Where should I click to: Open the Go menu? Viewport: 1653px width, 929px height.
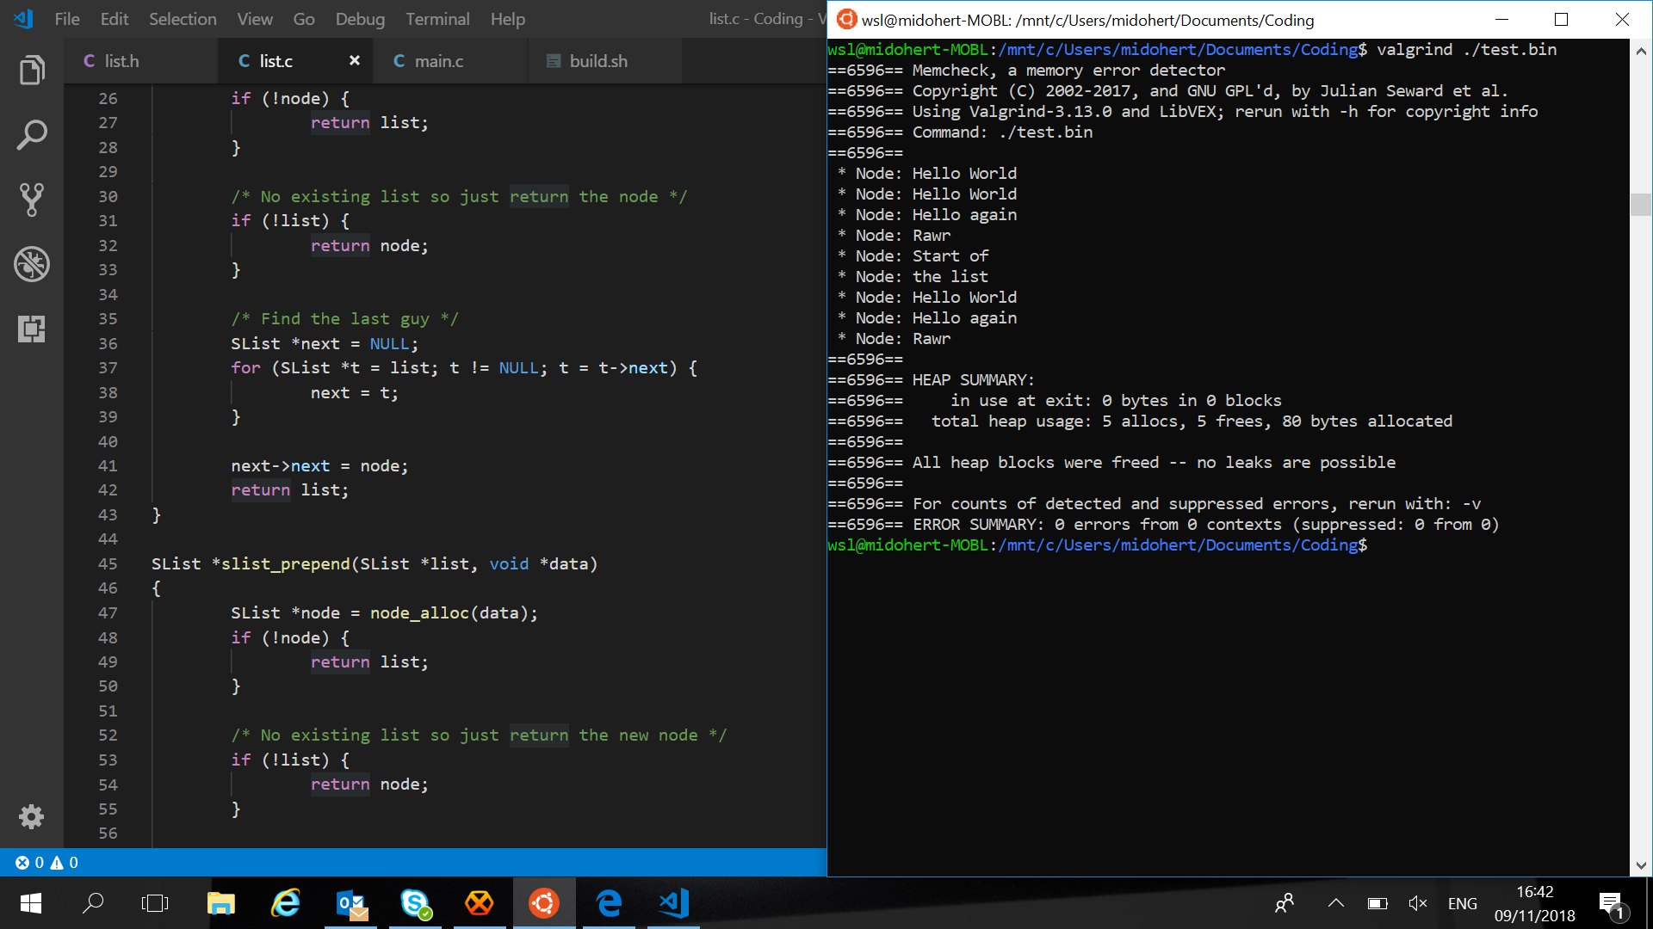(304, 19)
